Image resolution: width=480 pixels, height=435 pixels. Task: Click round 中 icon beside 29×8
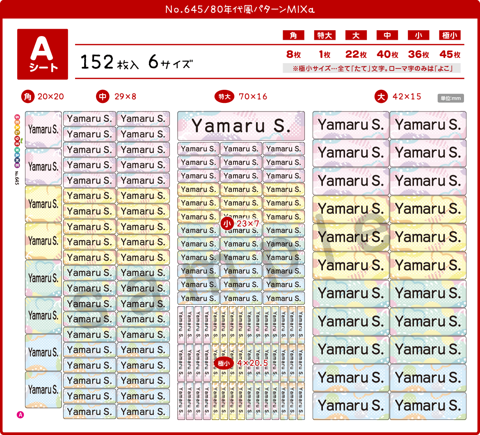[x=103, y=97]
